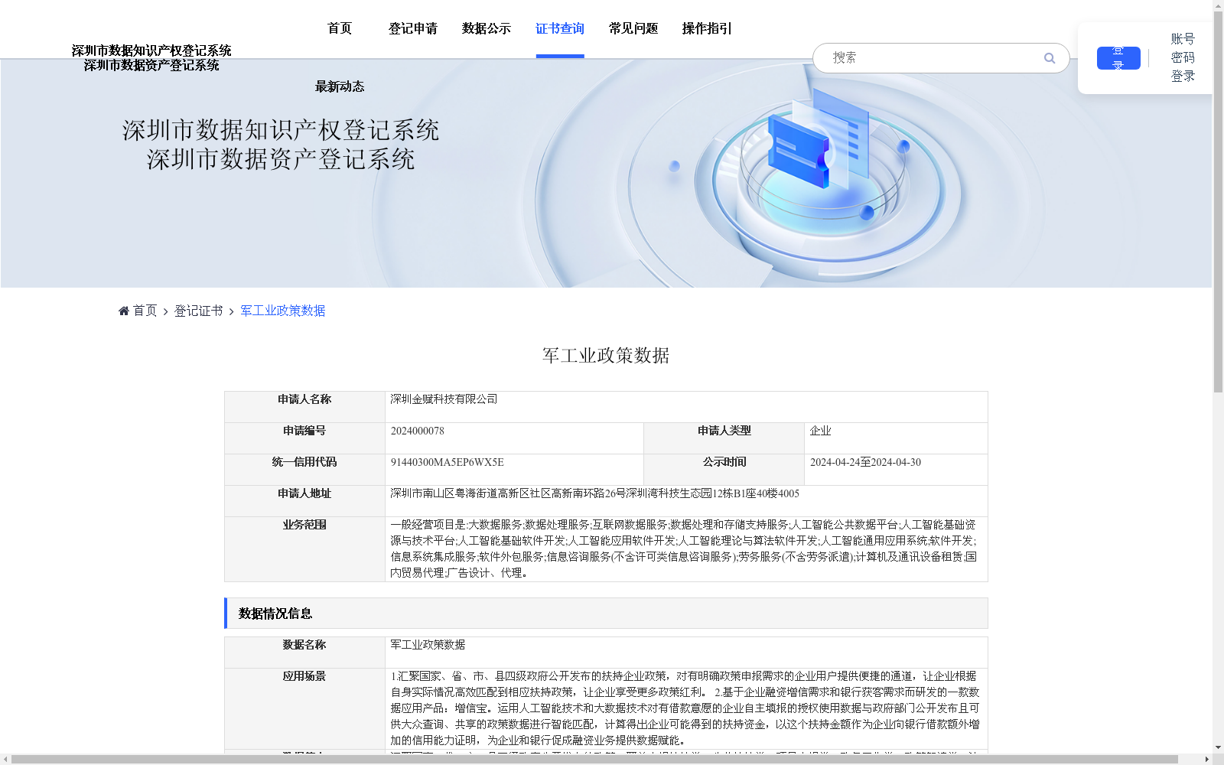Click the scrollbar down arrow
The width and height of the screenshot is (1224, 765).
tap(1218, 747)
